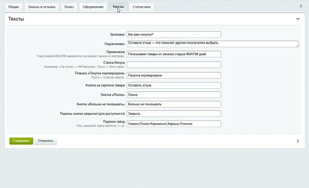Click the Отменить button
This screenshot has height=188, width=309.
pos(46,141)
